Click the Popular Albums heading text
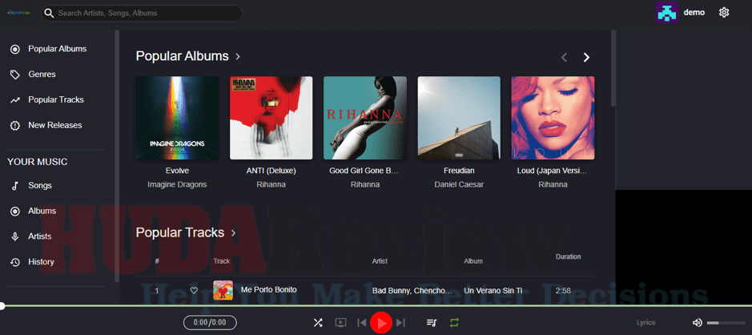This screenshot has width=752, height=335. tap(183, 57)
